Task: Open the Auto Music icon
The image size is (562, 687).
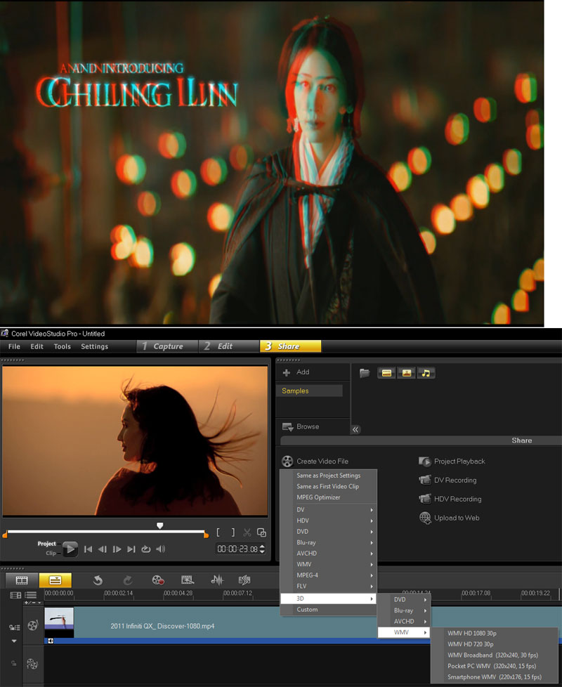Action: click(244, 580)
